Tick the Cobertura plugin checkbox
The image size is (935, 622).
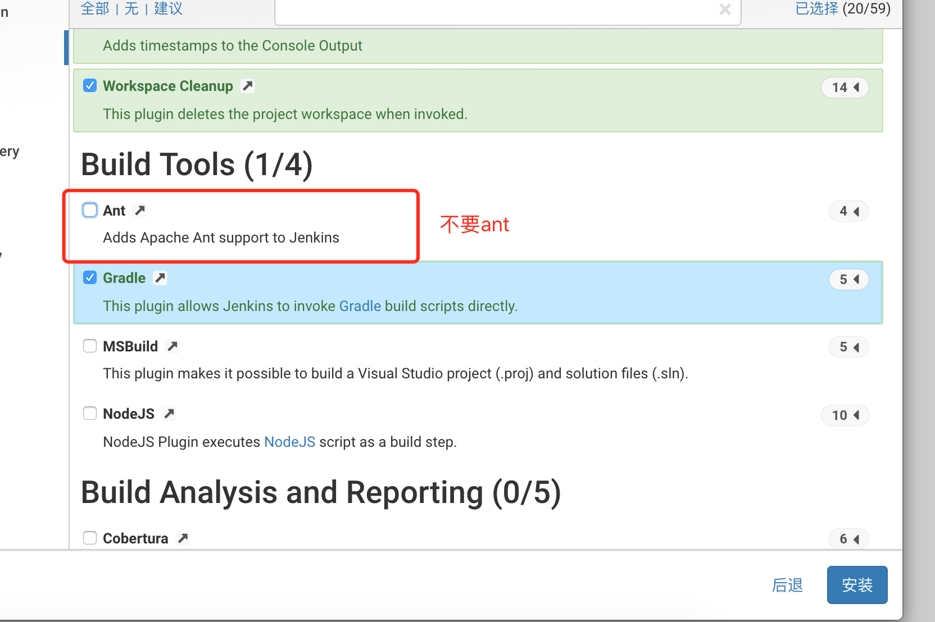[90, 538]
